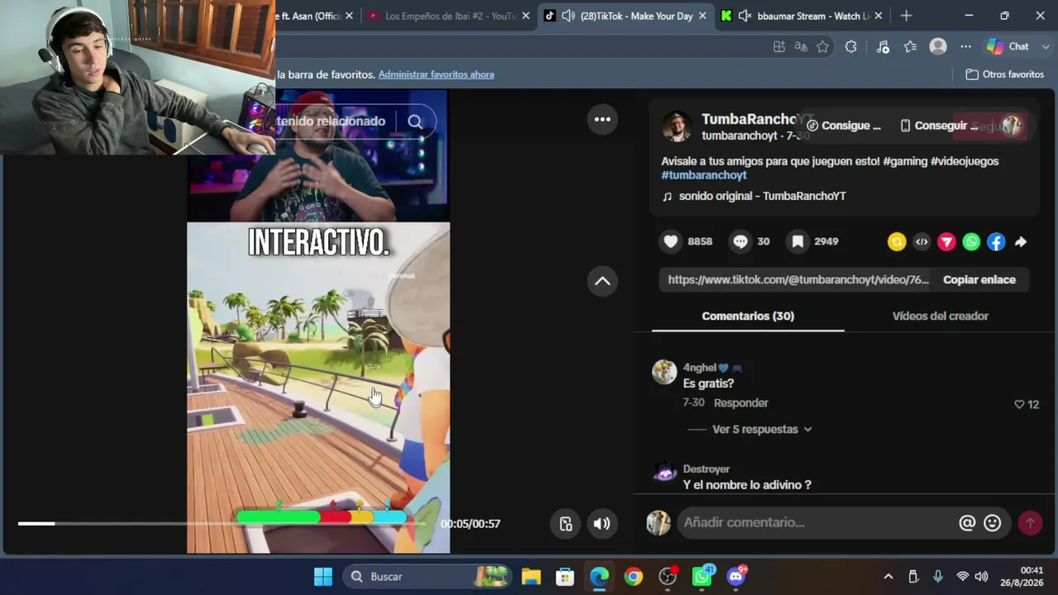Go to previous video with up chevron
Screen dimensions: 1058x595
pyautogui.click(x=603, y=281)
